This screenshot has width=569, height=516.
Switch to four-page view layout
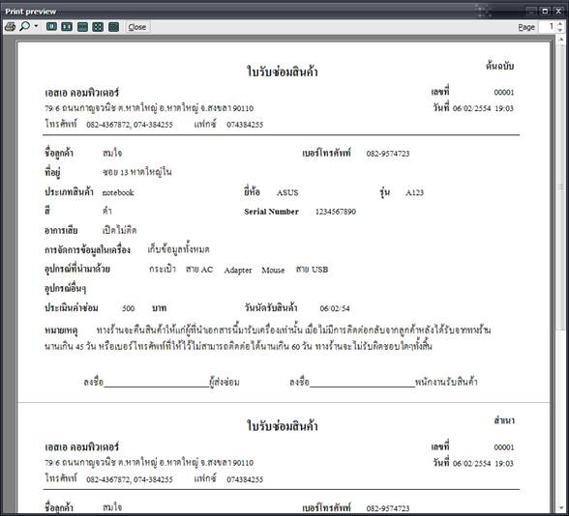pyautogui.click(x=98, y=27)
